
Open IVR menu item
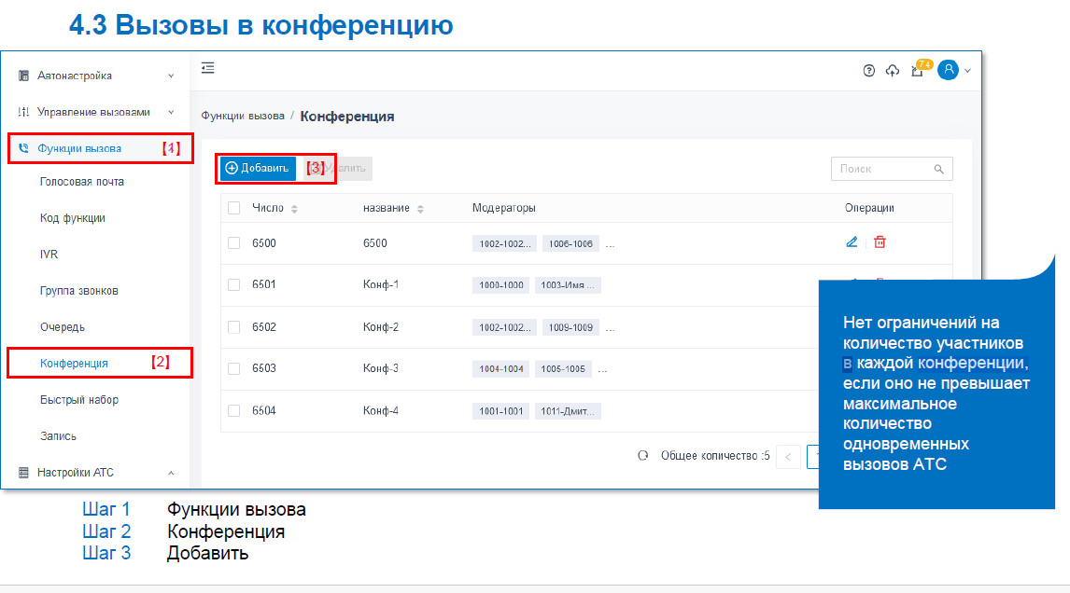[x=49, y=255]
